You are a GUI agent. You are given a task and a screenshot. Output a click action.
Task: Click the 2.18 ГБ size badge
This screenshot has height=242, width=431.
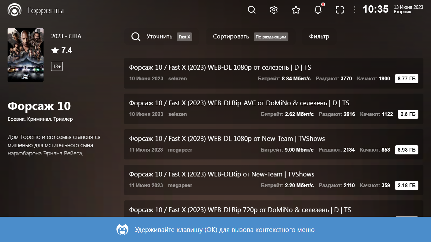tap(407, 186)
